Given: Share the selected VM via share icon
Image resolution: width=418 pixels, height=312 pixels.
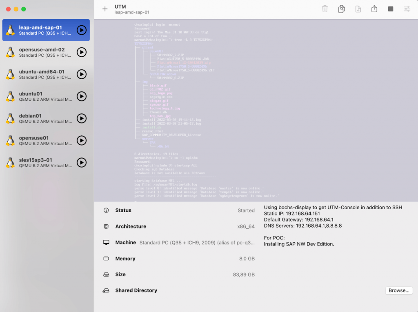Looking at the screenshot, I should pyautogui.click(x=374, y=9).
